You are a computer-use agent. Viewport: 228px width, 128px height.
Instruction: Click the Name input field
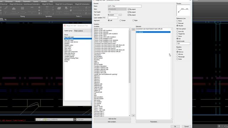(x=125, y=6)
